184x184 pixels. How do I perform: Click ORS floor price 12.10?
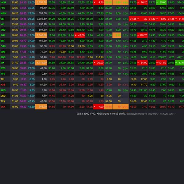(x=31, y=46)
